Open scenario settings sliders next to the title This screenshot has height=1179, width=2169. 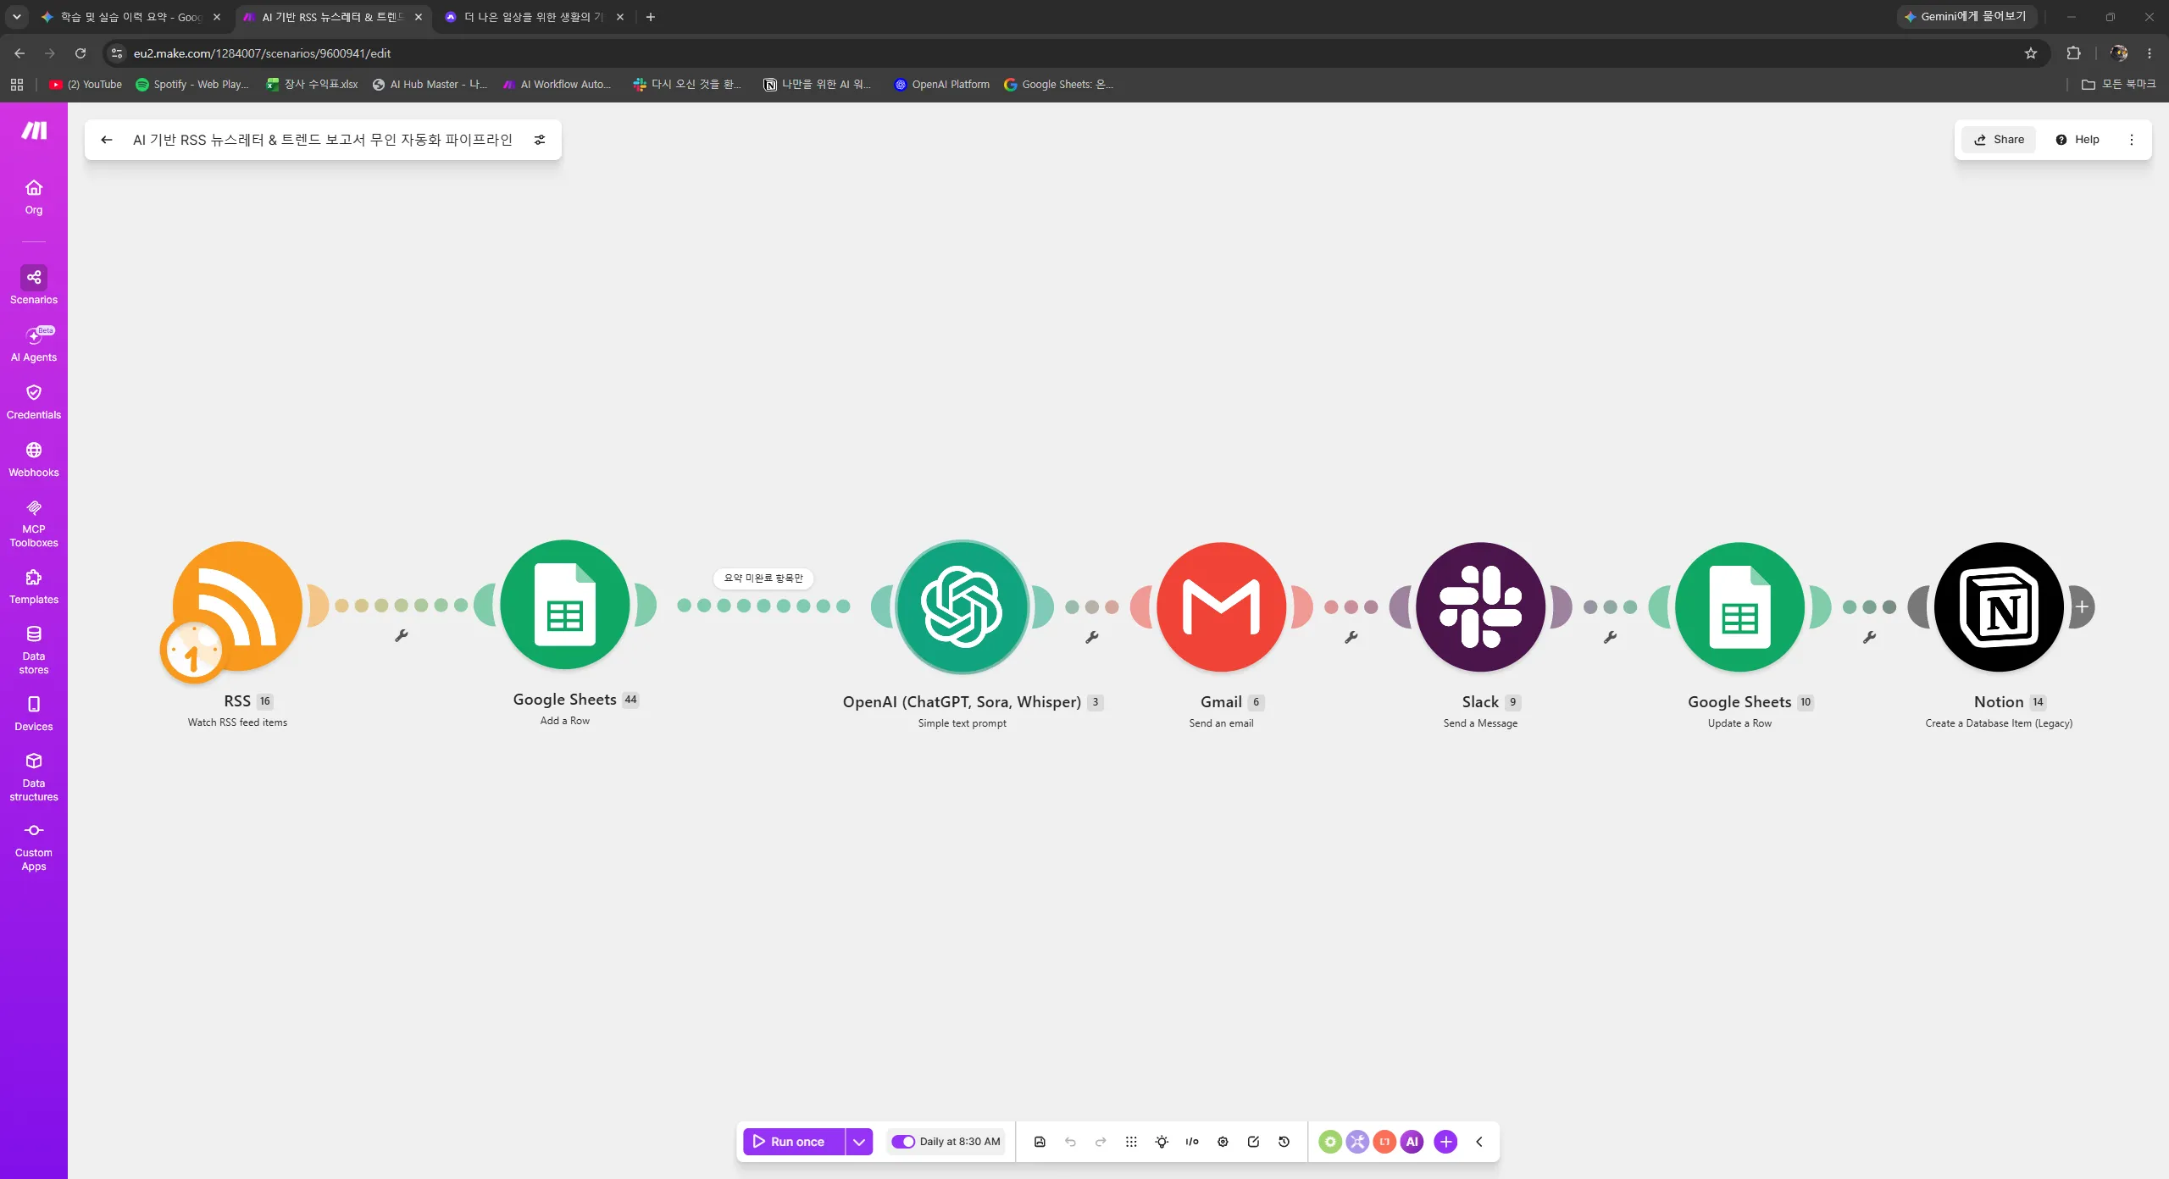point(540,140)
